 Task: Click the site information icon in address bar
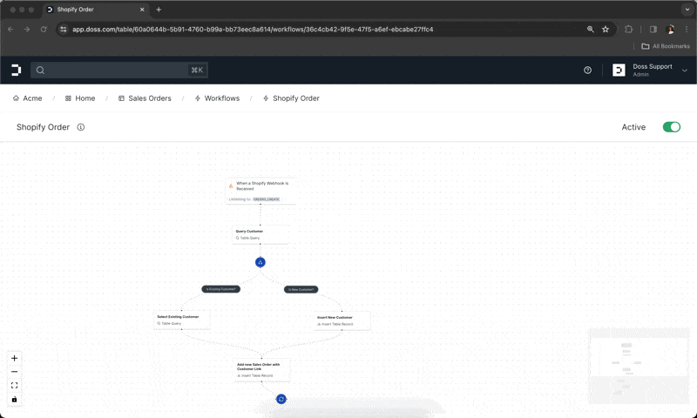(x=64, y=30)
